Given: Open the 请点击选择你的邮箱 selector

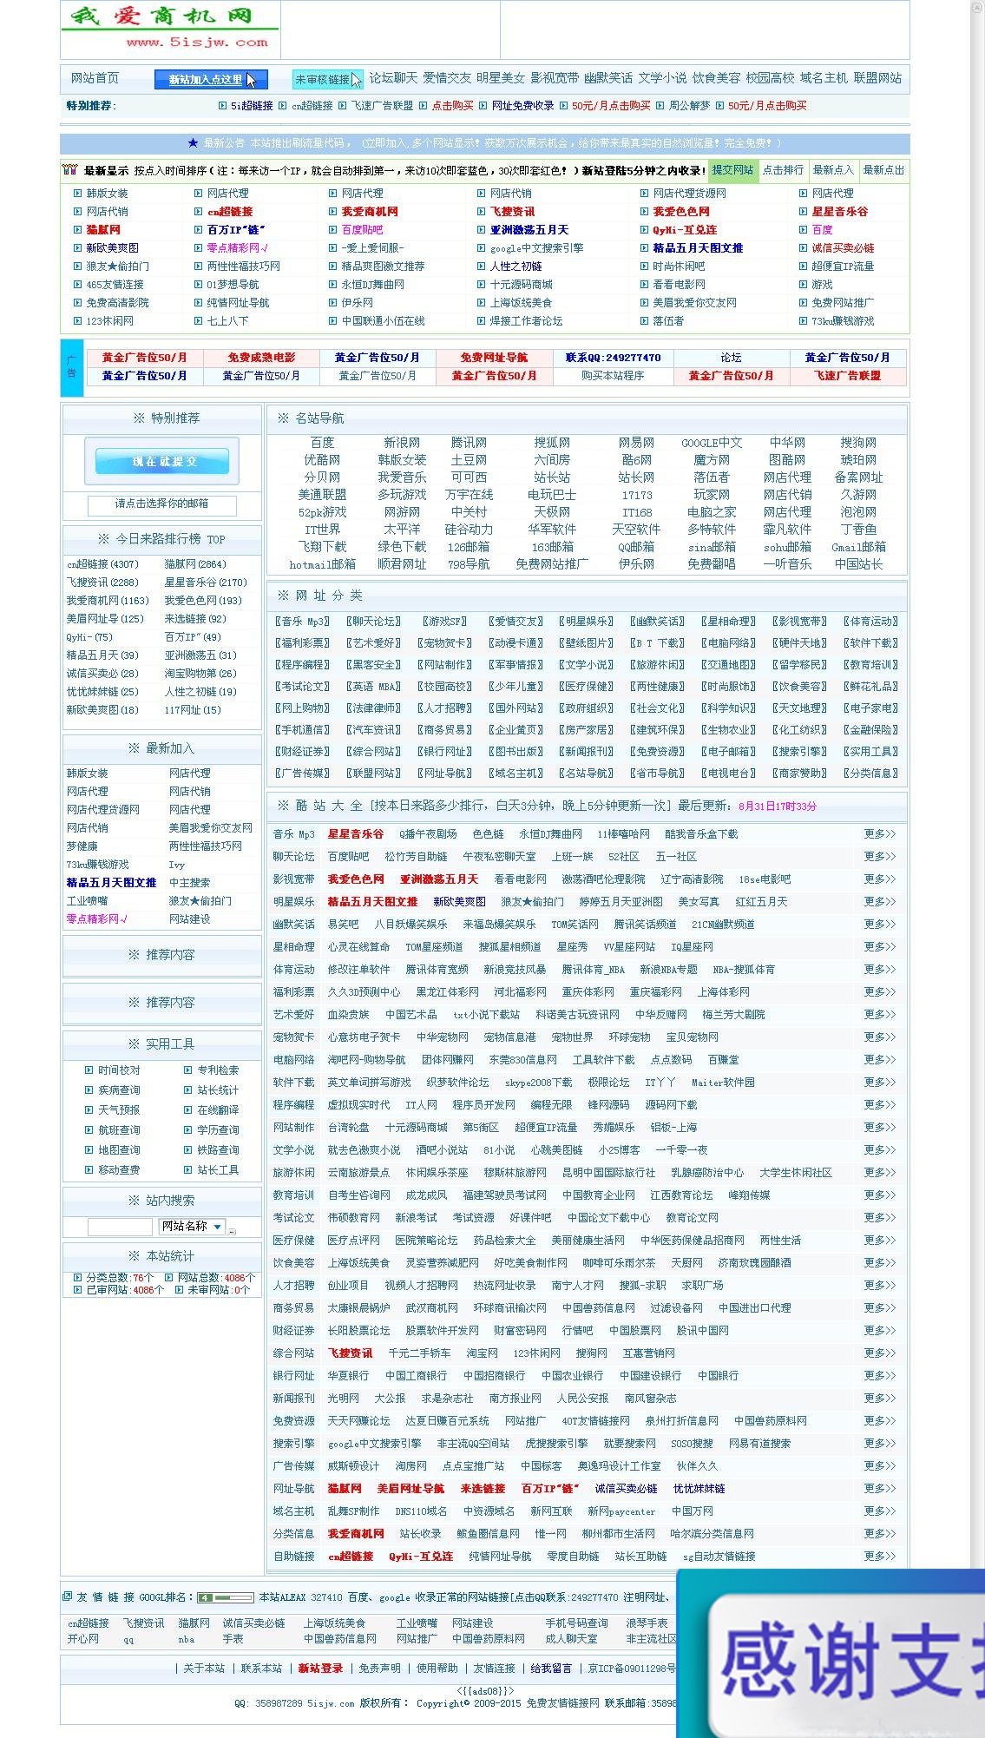Looking at the screenshot, I should pyautogui.click(x=162, y=504).
